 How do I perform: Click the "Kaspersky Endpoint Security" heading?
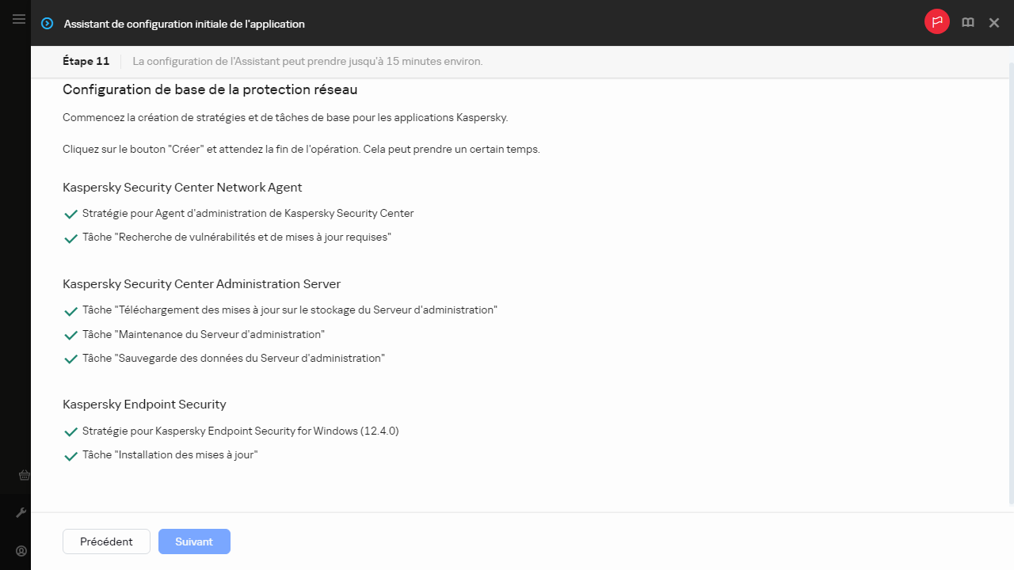[x=144, y=405]
